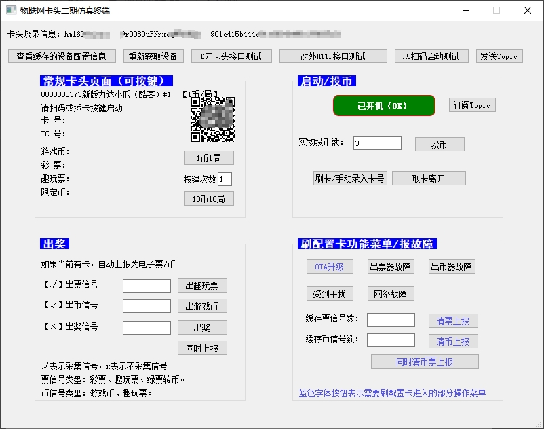Minimize the simulator window
Screen dimensions: 544x429
[x=466, y=10]
